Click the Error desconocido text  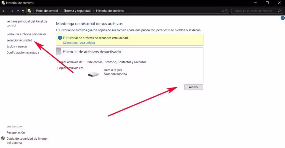point(115,74)
